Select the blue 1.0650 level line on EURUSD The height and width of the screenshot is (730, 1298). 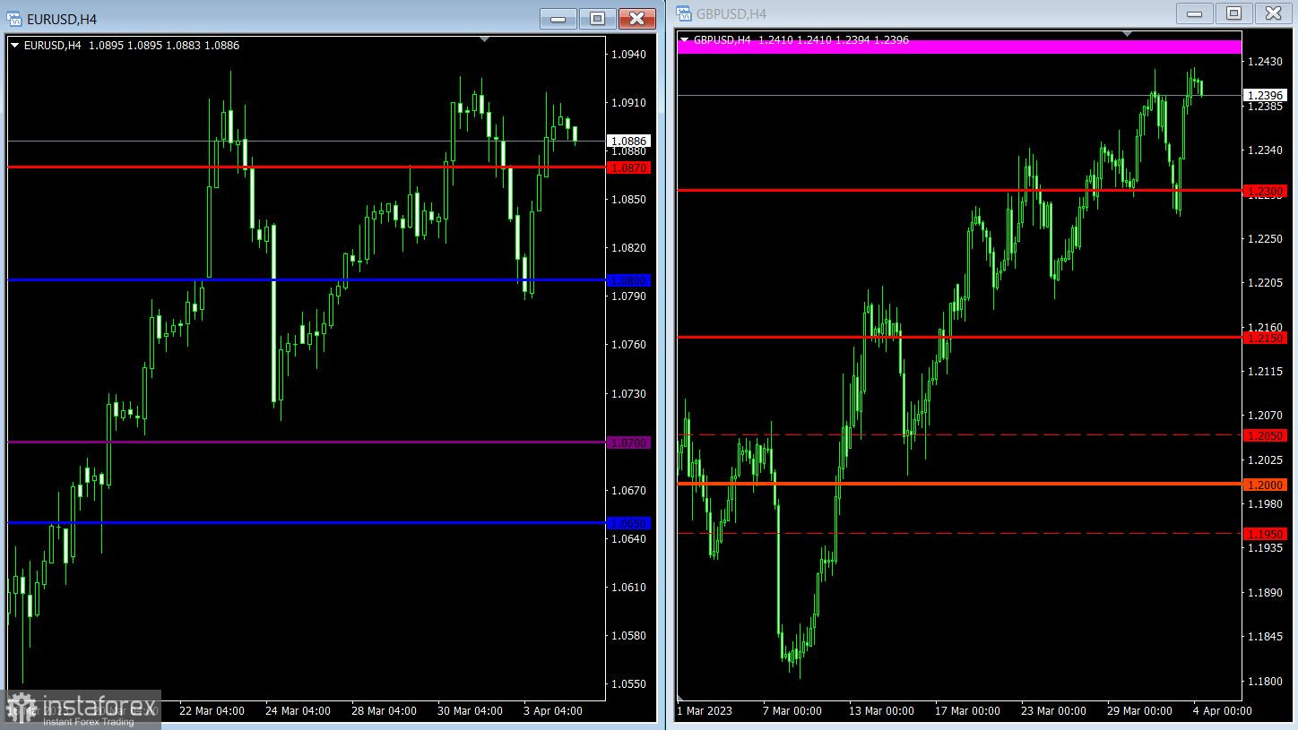307,522
